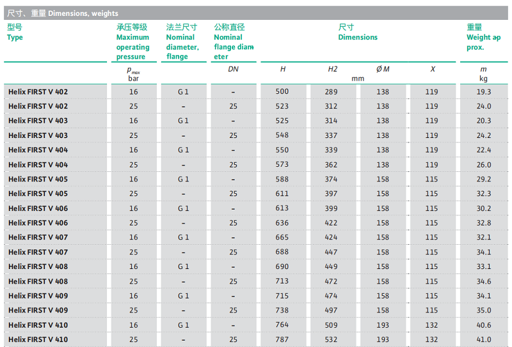Click weight value 30.2
The width and height of the screenshot is (512, 347).
(x=484, y=208)
